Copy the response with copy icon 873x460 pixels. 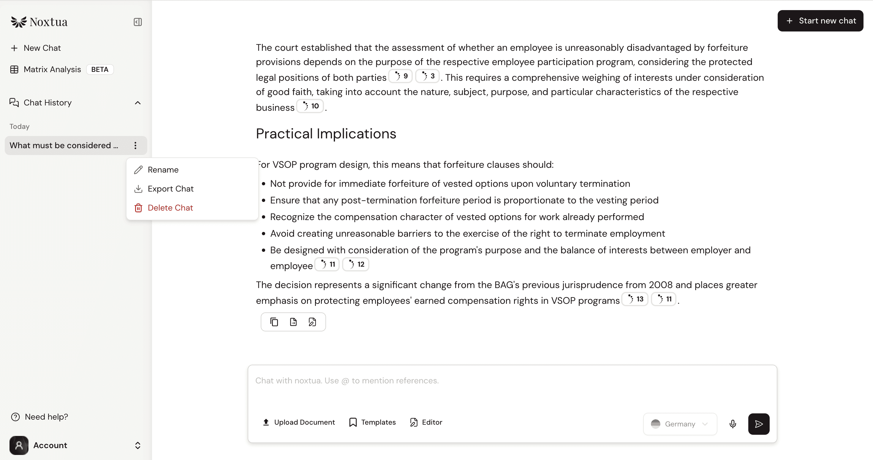coord(274,322)
